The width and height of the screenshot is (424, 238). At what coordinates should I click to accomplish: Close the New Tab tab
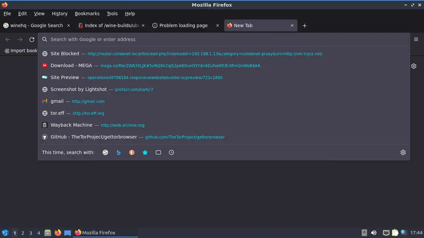(292, 25)
